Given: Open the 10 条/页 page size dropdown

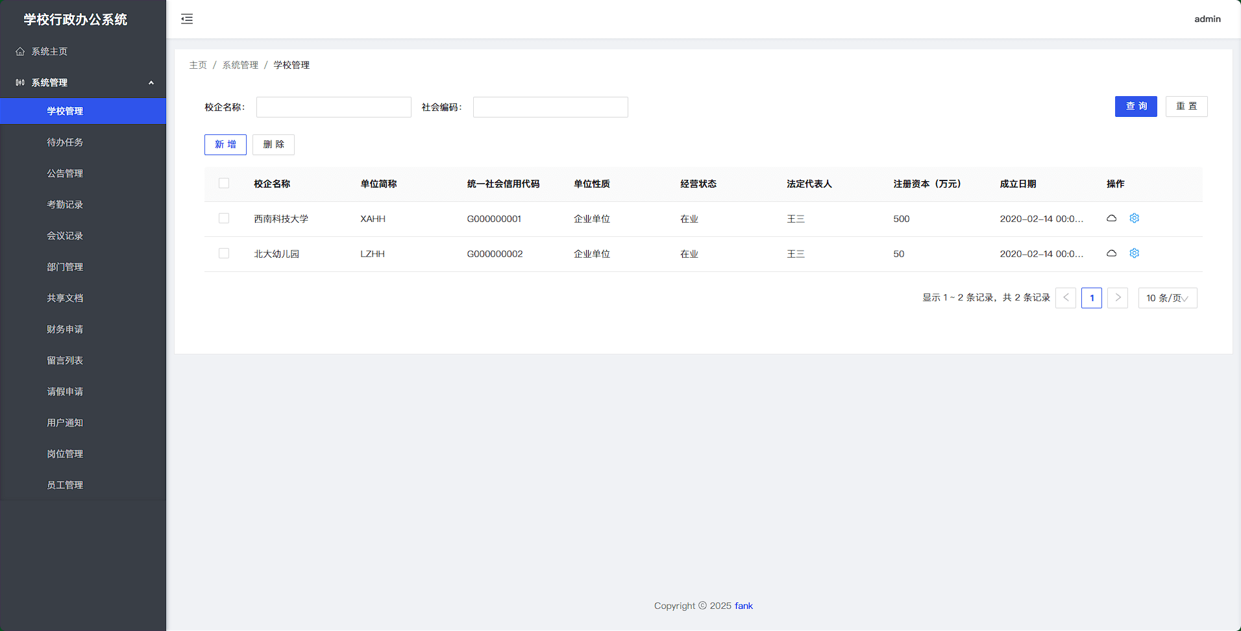Looking at the screenshot, I should (x=1167, y=298).
